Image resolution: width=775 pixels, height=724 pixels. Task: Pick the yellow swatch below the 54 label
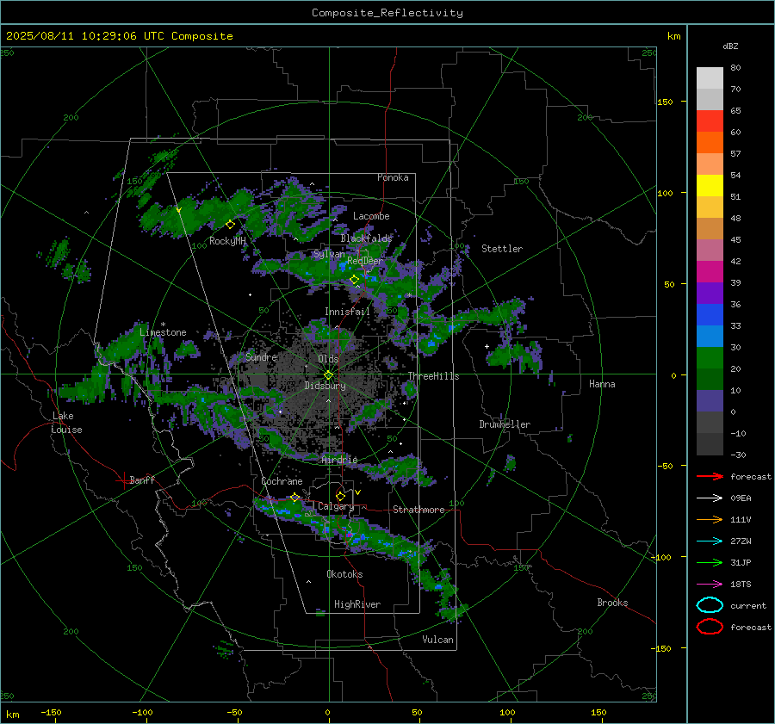(710, 185)
